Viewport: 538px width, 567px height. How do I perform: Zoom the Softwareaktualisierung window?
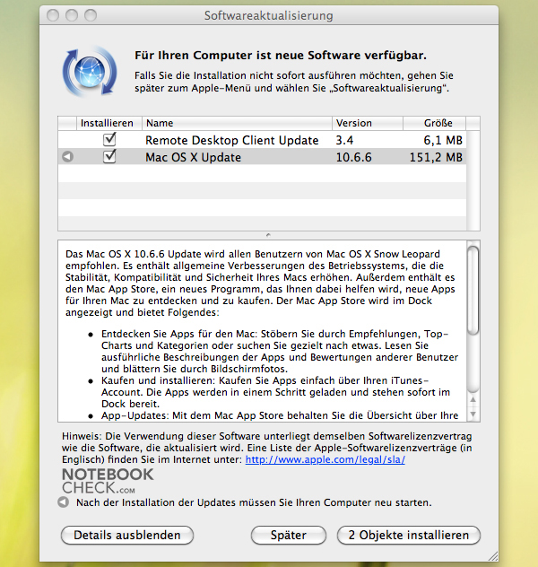(x=91, y=15)
